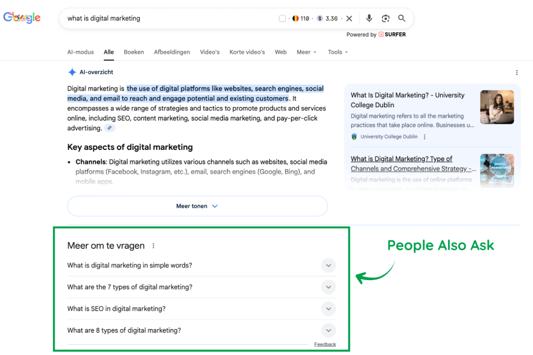Click the Feedback link
533x355 pixels.
(x=325, y=345)
